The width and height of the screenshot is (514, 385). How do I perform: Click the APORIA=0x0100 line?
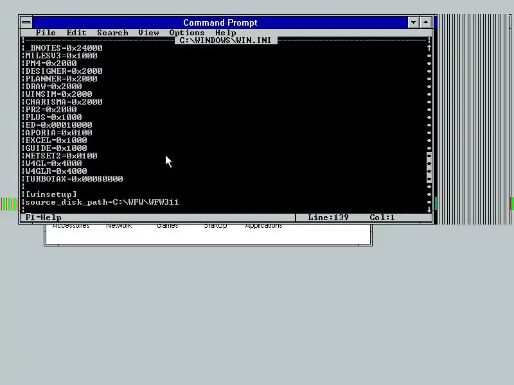tap(58, 133)
